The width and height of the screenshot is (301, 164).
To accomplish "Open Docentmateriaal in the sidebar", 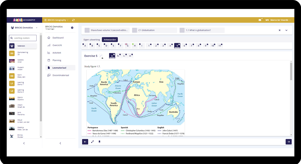I will click(x=60, y=75).
